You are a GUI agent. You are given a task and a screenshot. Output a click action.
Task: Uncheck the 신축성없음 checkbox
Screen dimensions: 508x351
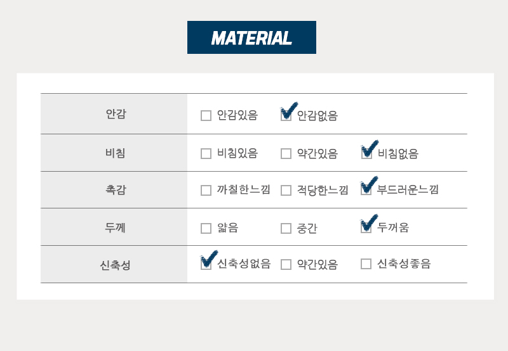[x=206, y=264]
